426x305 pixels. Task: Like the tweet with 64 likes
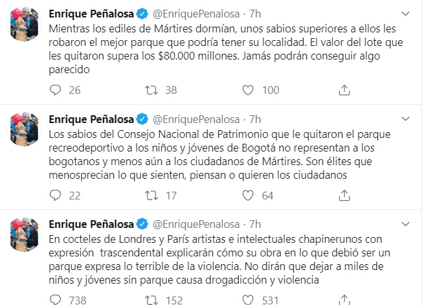point(249,196)
